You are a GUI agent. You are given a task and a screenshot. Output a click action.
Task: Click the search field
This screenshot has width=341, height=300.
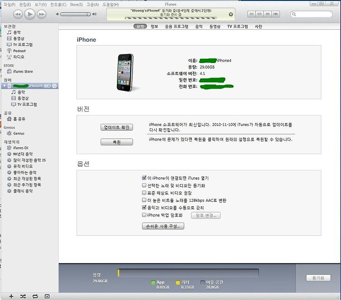click(x=312, y=14)
